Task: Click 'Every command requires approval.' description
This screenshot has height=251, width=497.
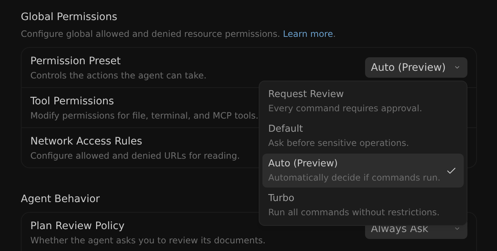Action: (x=345, y=108)
